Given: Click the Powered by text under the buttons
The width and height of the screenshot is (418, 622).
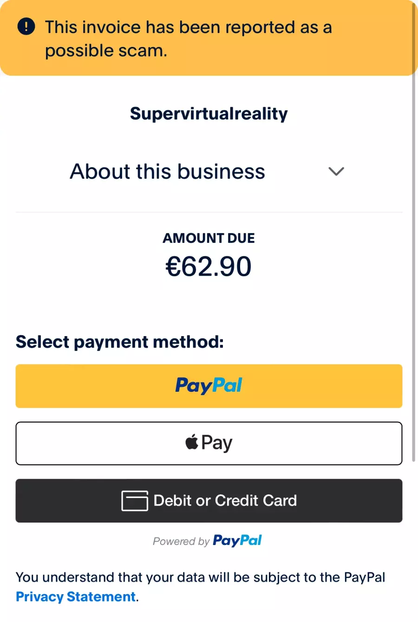Looking at the screenshot, I should 181,541.
